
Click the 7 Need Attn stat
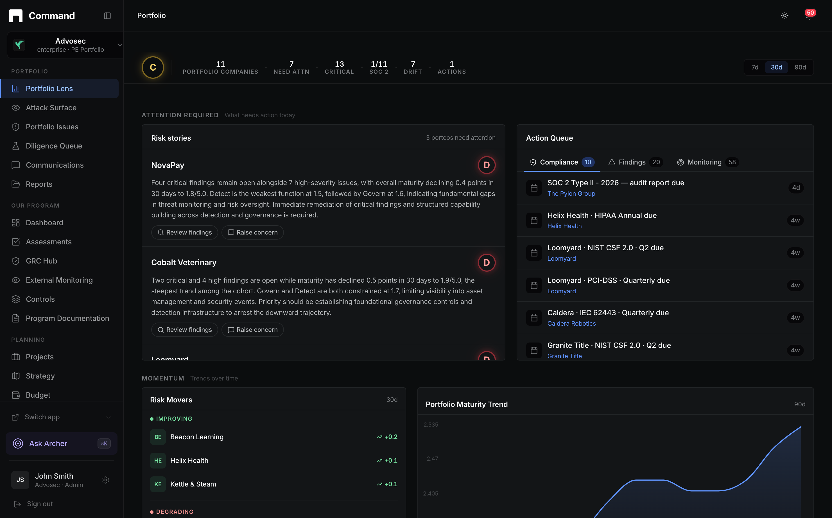[x=291, y=67]
